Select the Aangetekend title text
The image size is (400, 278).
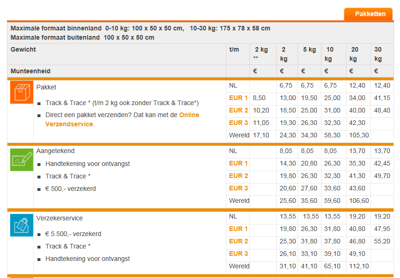click(55, 151)
